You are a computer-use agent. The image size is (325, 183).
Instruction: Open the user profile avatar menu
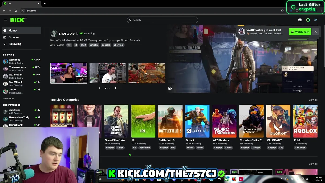click(x=315, y=20)
